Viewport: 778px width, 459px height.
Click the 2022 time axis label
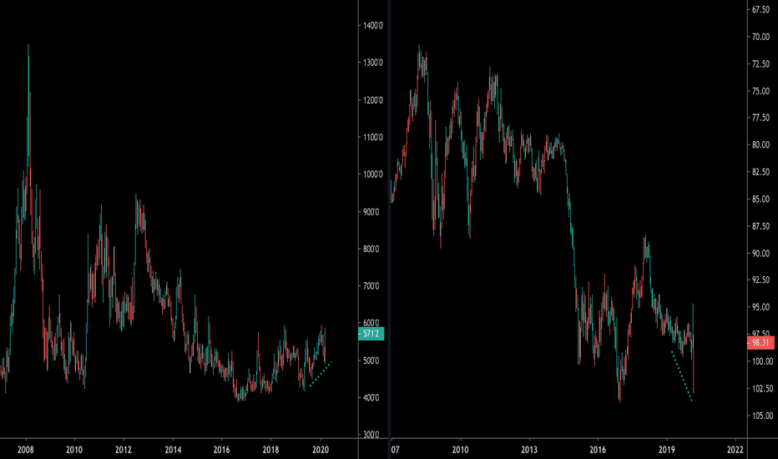735,450
